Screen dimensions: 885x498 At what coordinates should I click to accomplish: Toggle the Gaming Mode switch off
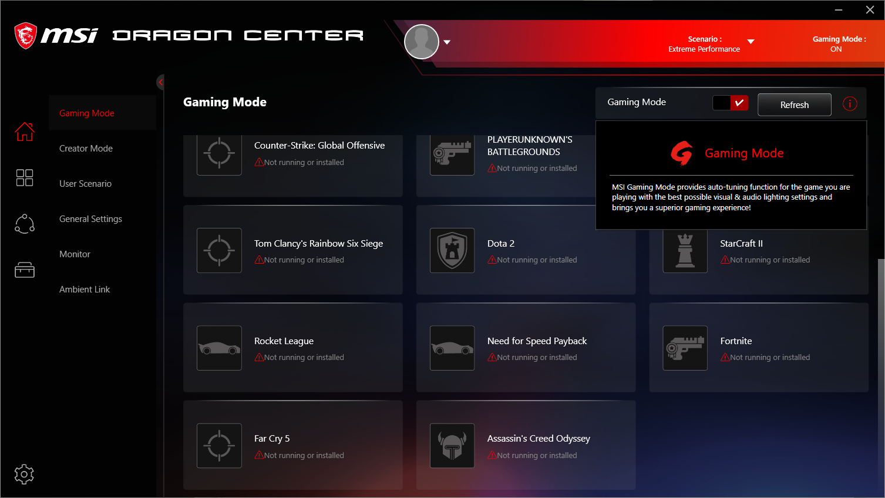[x=731, y=103]
